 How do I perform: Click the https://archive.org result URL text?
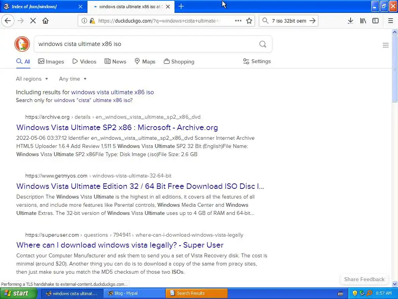click(x=47, y=117)
